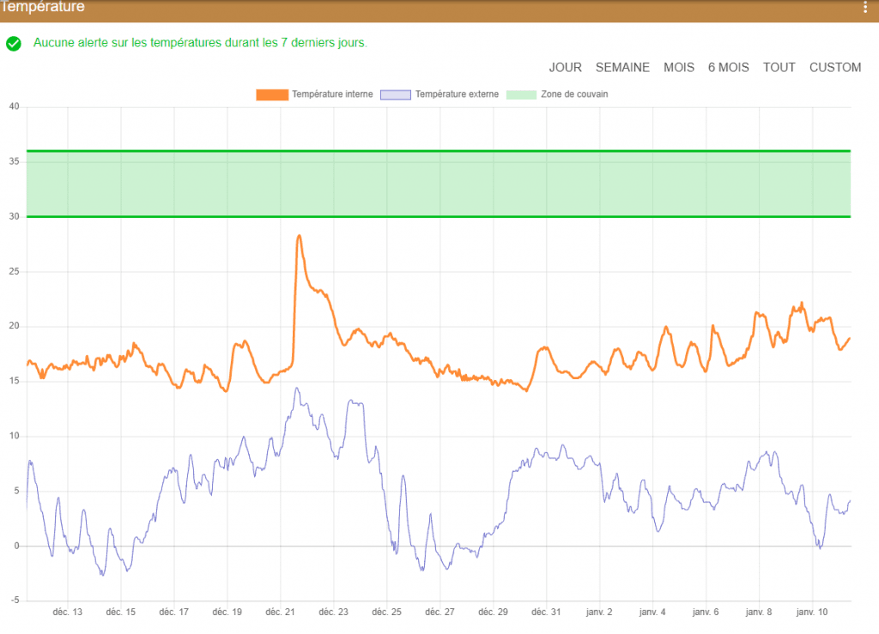
Task: Click the Température externe legend label
Action: pyautogui.click(x=457, y=94)
